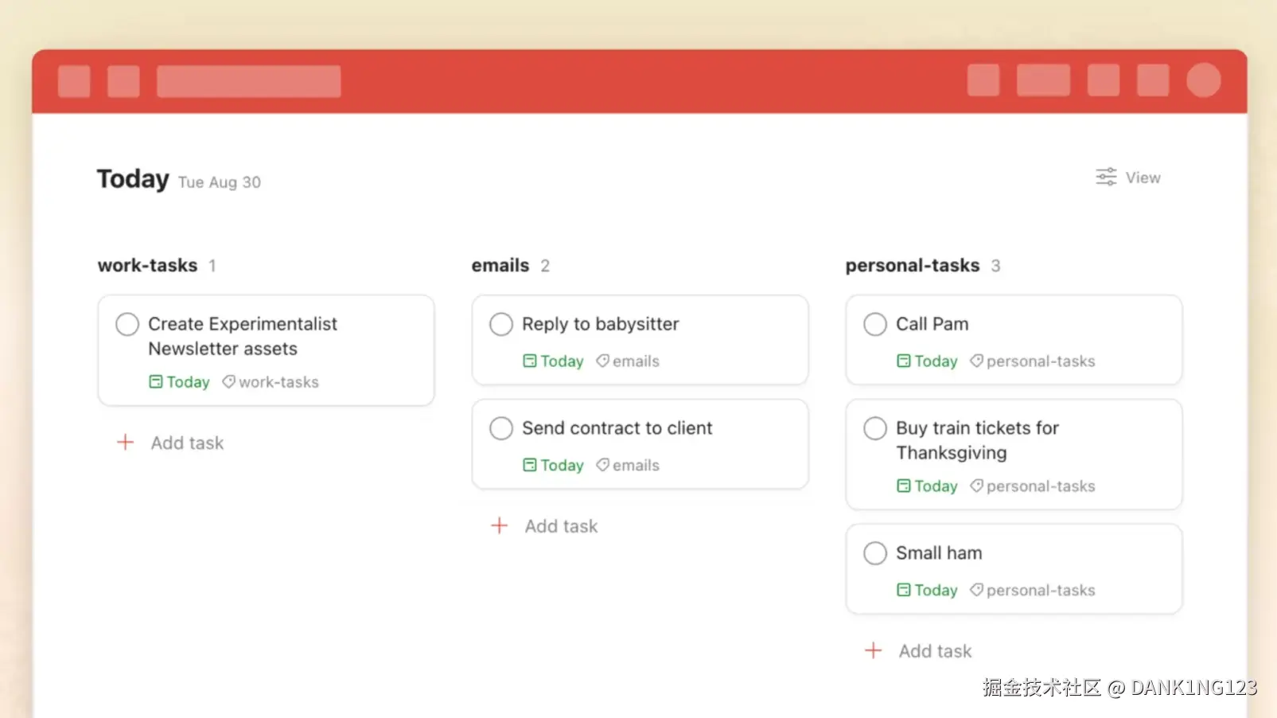Click label tag icon on Reply to babysitter
This screenshot has width=1277, height=718.
603,361
